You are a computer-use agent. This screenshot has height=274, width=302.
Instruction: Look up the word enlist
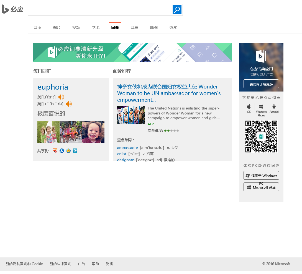(x=122, y=154)
